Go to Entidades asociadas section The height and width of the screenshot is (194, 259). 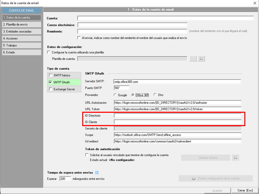click(22, 32)
